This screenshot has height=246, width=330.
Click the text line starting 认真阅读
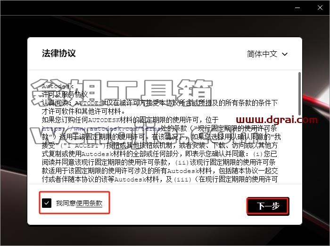[159, 103]
